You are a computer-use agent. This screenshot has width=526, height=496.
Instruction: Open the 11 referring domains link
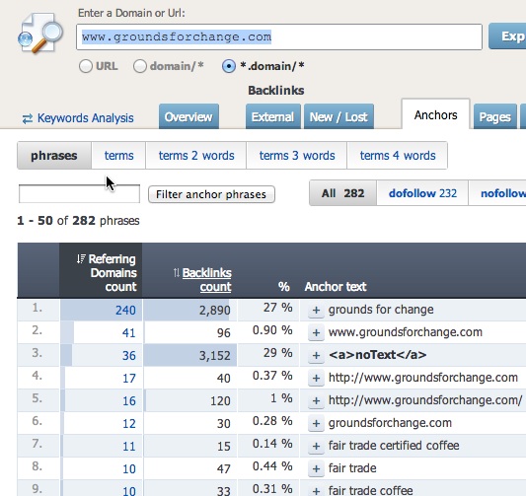129,446
